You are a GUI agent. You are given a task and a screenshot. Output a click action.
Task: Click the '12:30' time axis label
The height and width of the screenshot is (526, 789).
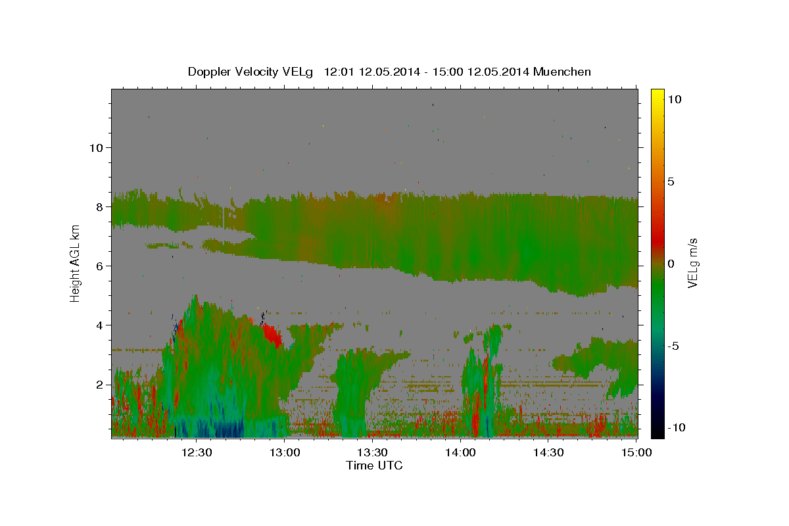197,453
